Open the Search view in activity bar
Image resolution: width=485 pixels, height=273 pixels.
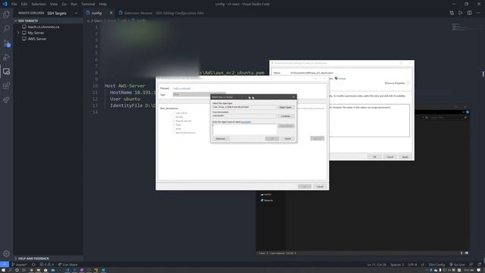(6, 29)
